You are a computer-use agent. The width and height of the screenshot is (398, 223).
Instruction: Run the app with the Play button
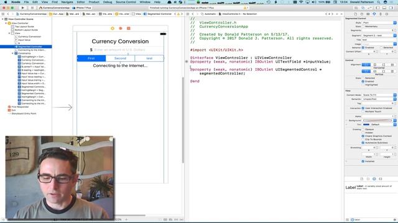tap(22, 8)
